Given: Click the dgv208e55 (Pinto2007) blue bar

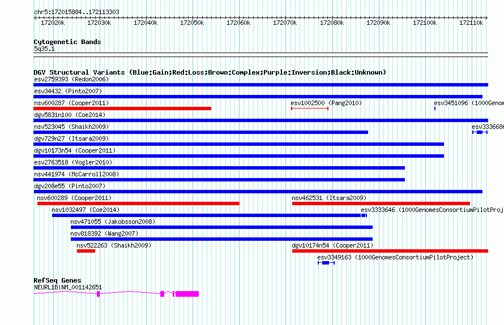Looking at the screenshot, I should 258,192.
